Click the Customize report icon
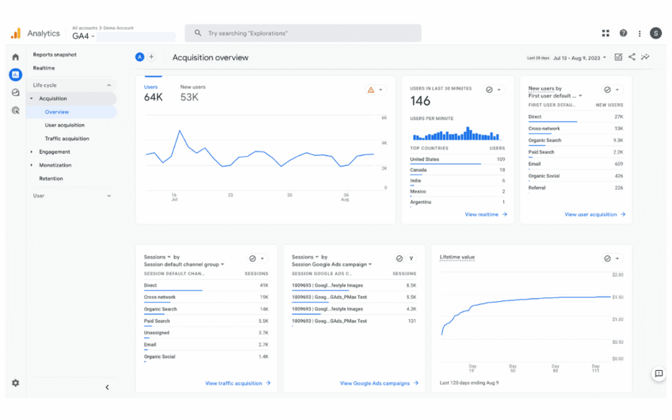672x420 pixels. tap(618, 57)
